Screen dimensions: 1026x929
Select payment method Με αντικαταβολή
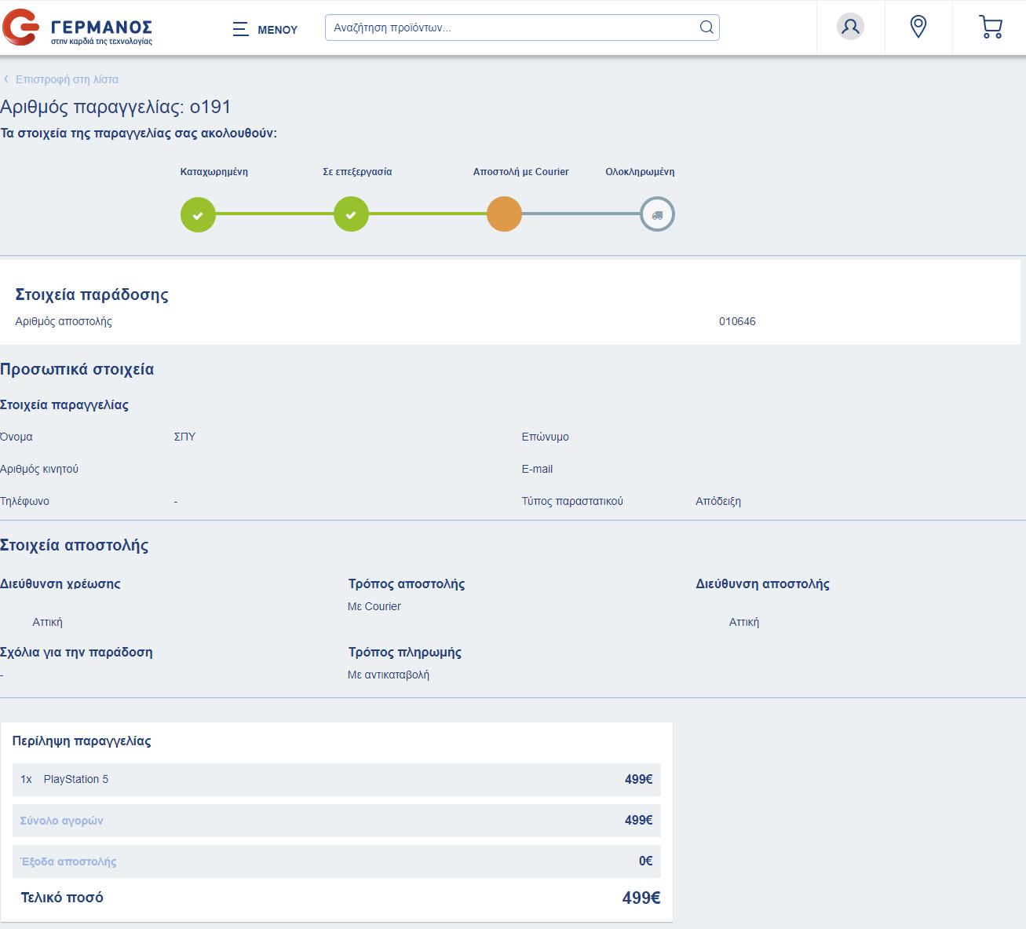pos(389,675)
